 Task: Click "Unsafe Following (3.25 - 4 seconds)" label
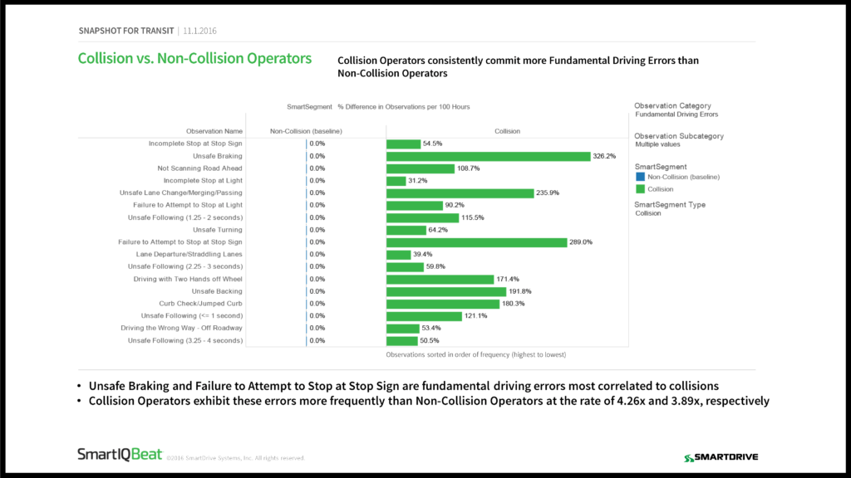click(185, 341)
